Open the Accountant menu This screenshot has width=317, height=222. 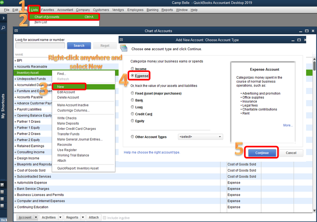coord(65,10)
